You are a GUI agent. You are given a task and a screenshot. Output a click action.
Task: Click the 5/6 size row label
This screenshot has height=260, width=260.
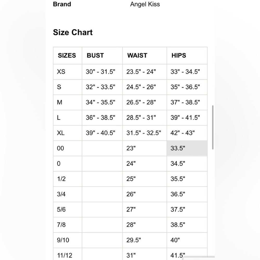[x=61, y=210]
